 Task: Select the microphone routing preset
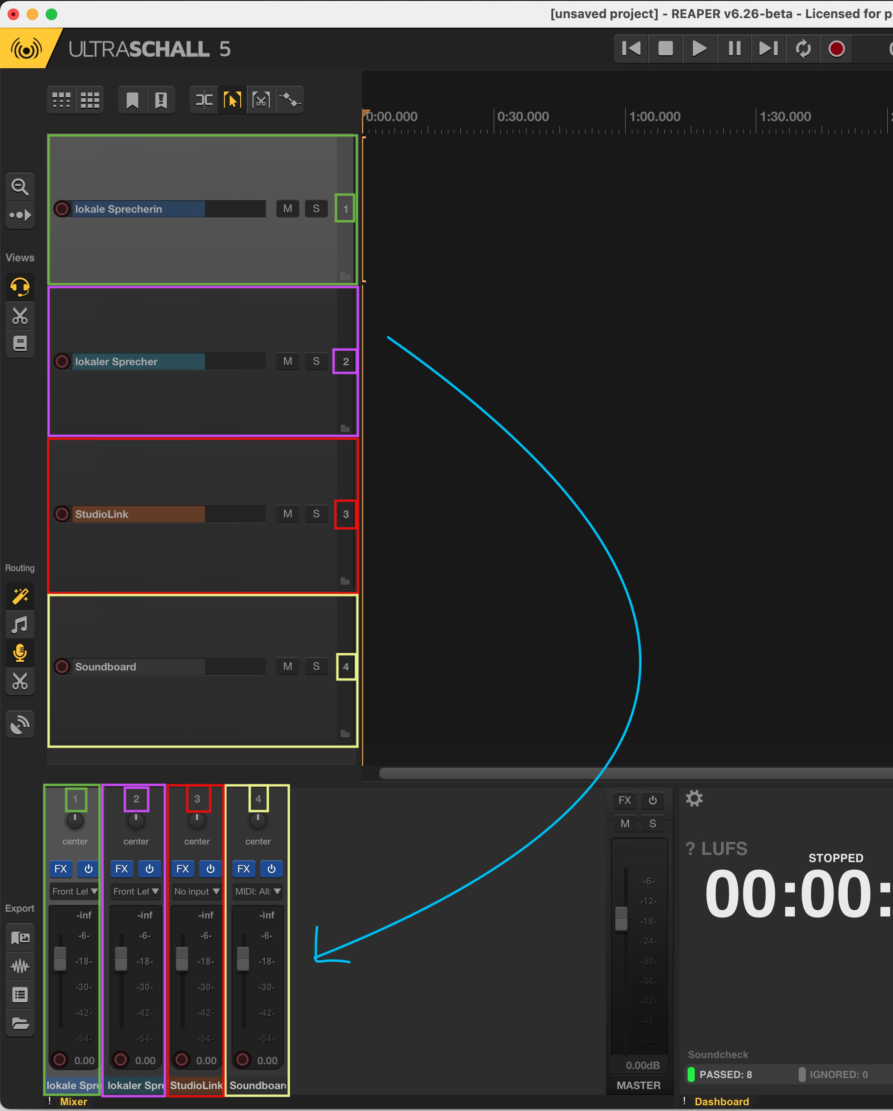point(20,653)
